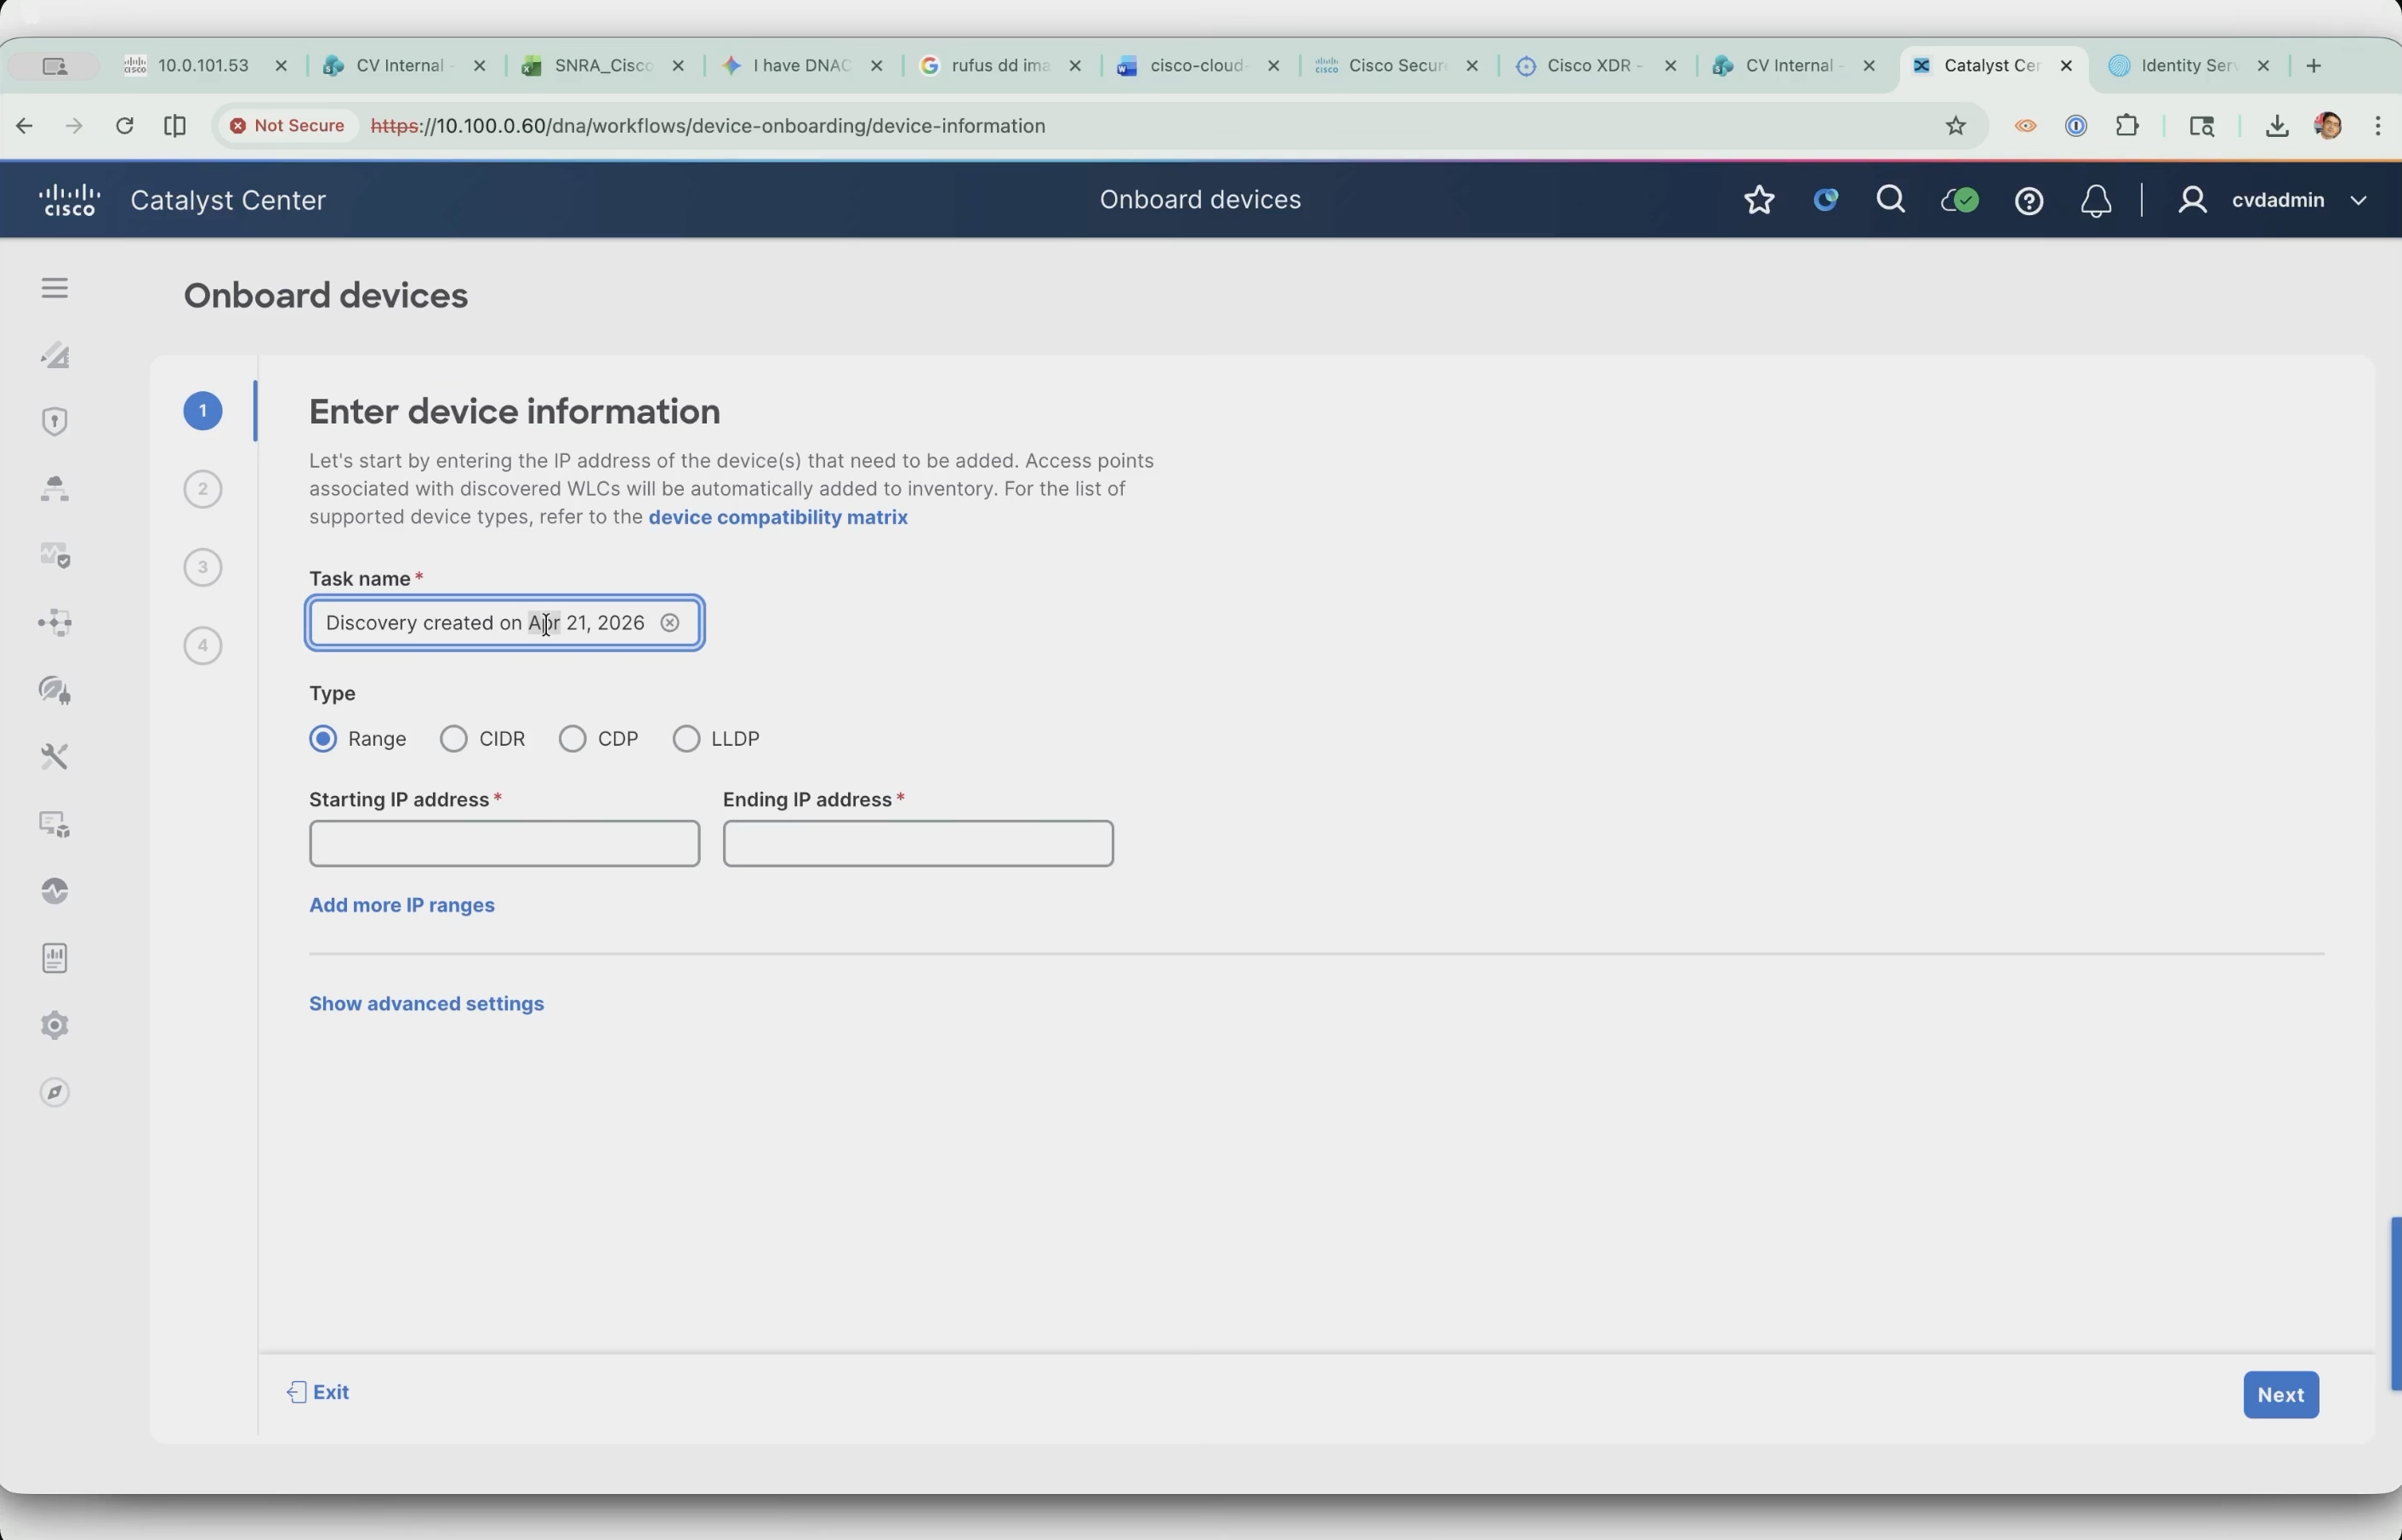Expand Show advanced settings
This screenshot has height=1540, width=2402.
pos(427,1003)
